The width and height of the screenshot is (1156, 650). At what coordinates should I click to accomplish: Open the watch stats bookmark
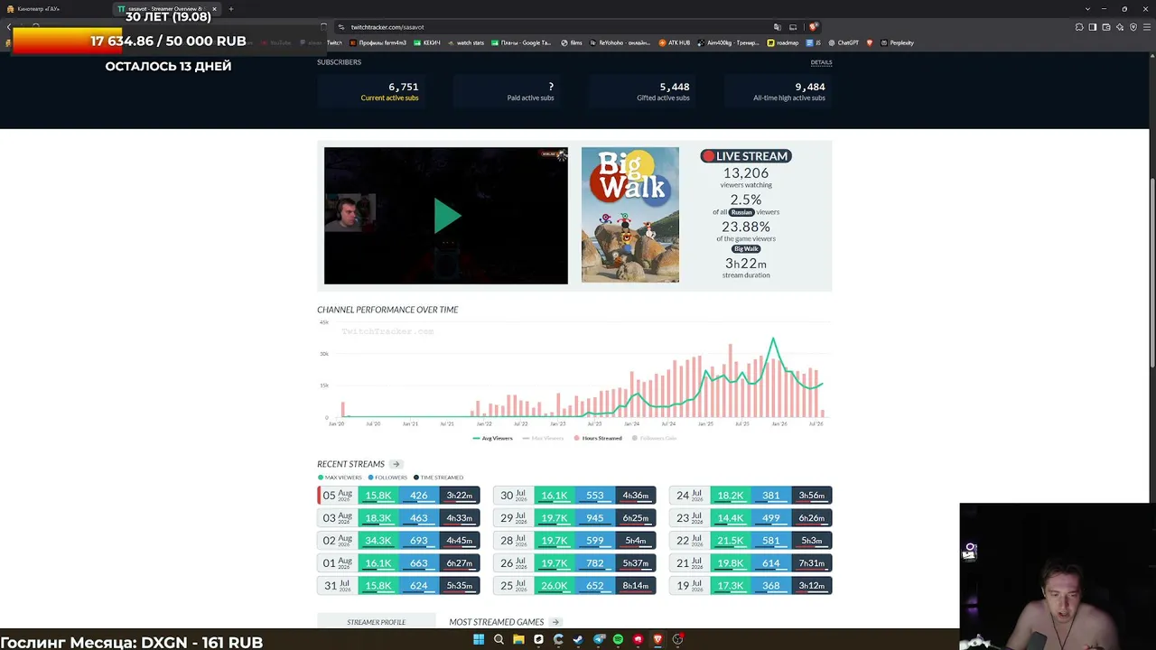(466, 42)
